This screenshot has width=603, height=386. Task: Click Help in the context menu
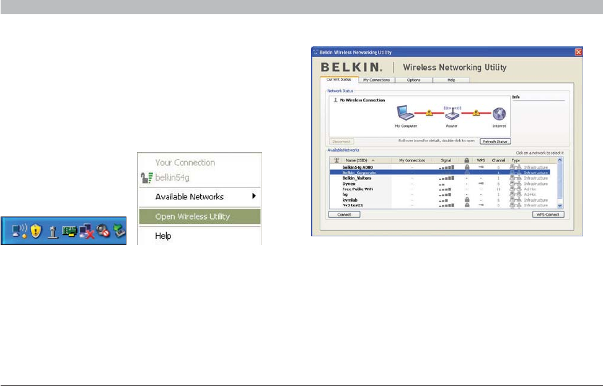[163, 236]
